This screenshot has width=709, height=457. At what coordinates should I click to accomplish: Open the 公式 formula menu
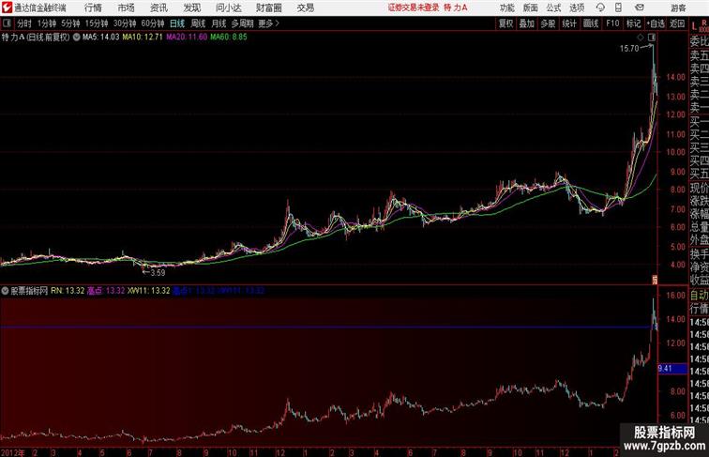pos(553,8)
